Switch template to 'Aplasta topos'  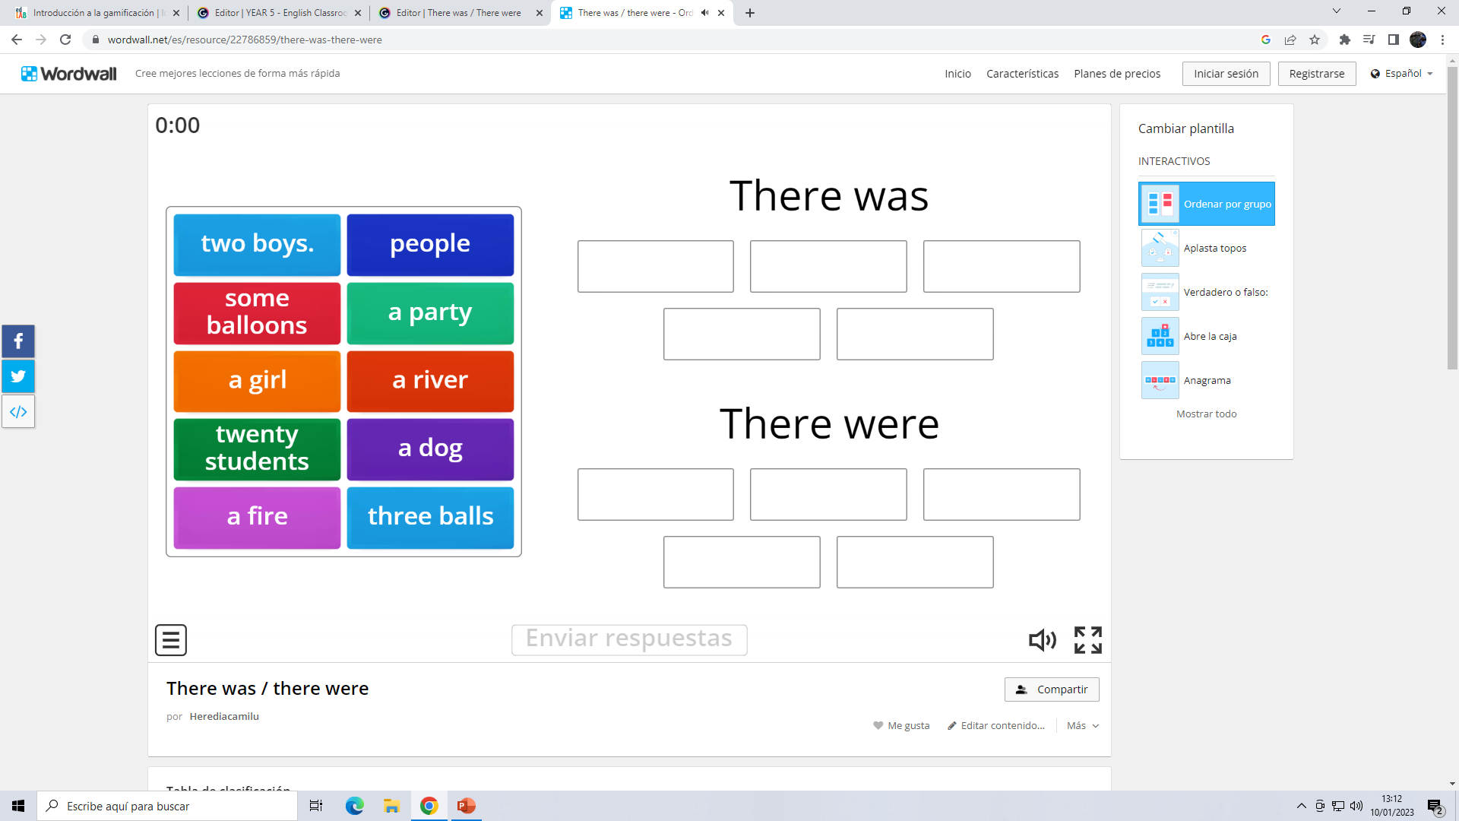[1159, 247]
